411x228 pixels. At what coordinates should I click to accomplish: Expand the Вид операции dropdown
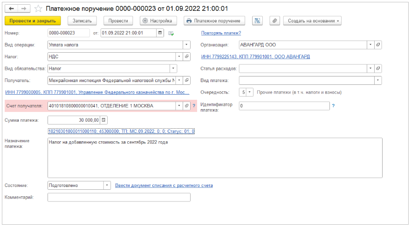(186, 45)
